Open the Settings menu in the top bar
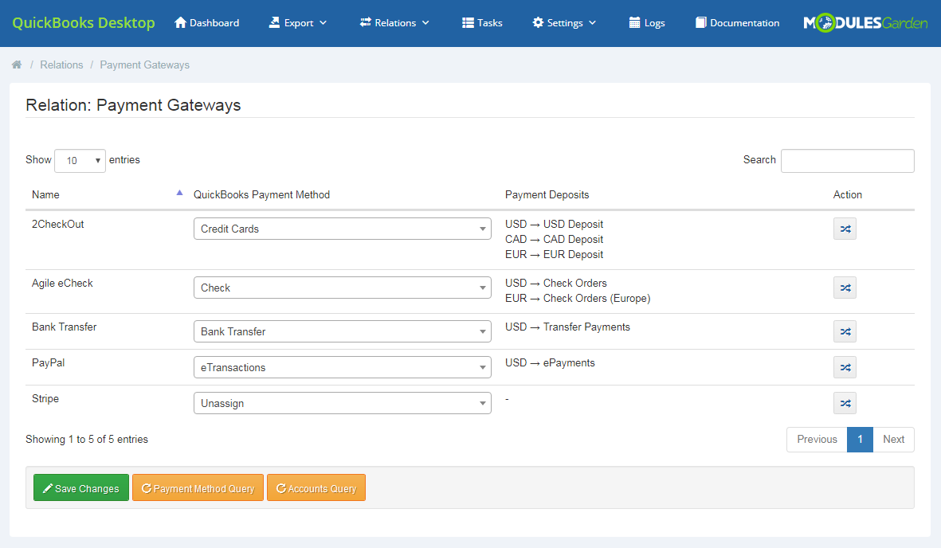 (x=563, y=23)
